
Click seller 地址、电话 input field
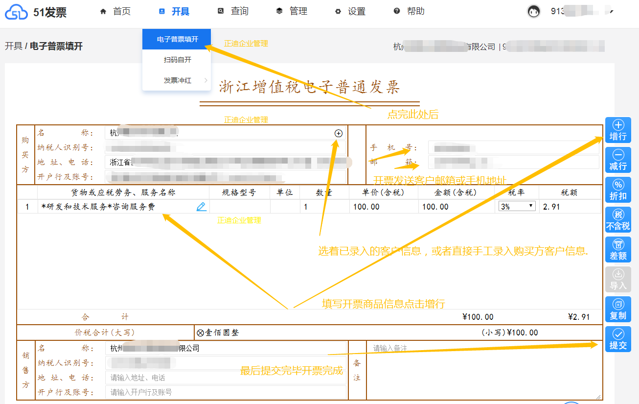[x=226, y=378]
